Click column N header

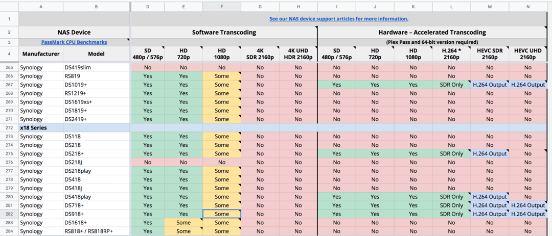coord(528,6)
